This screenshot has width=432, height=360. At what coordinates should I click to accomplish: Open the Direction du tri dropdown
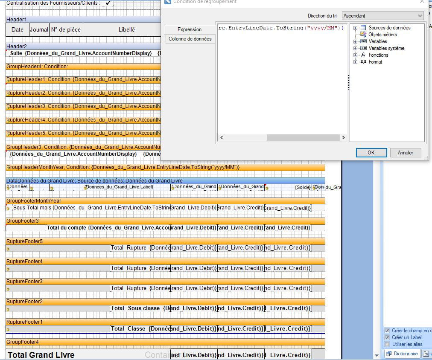pos(382,16)
